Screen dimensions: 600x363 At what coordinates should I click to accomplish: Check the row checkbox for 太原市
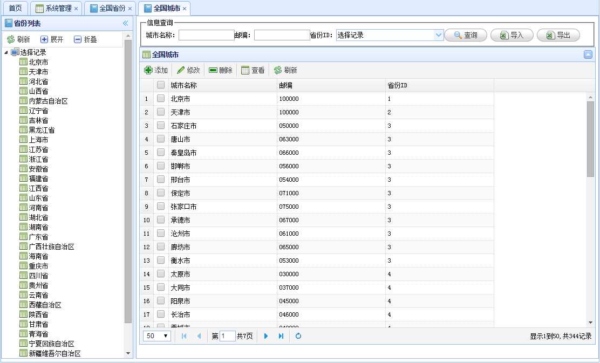(x=161, y=273)
